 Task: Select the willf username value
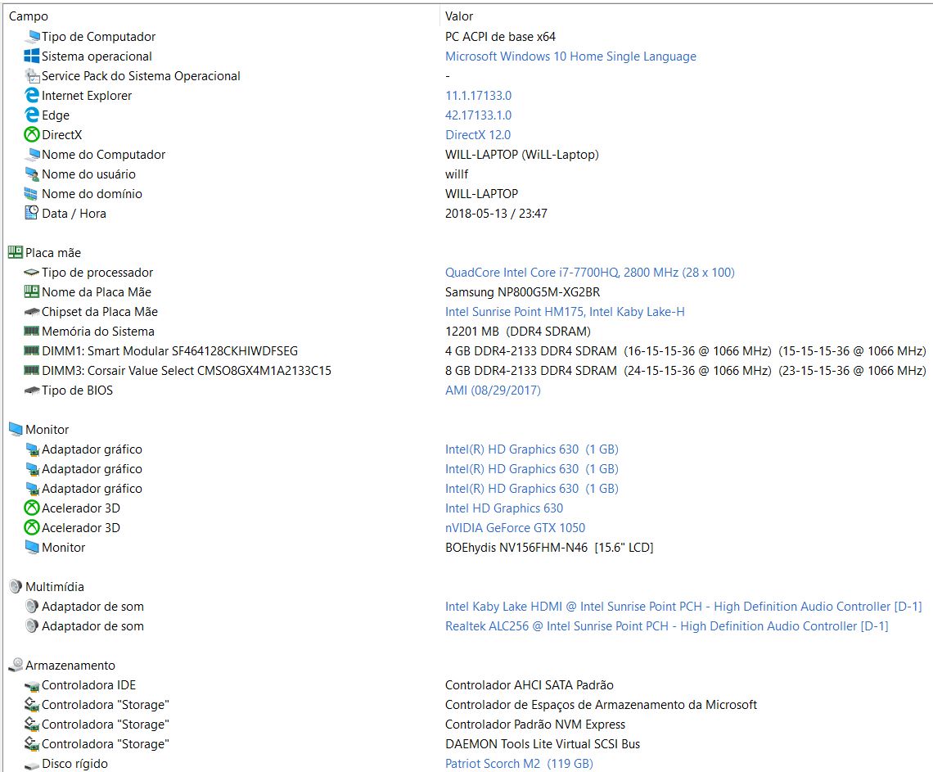point(457,174)
